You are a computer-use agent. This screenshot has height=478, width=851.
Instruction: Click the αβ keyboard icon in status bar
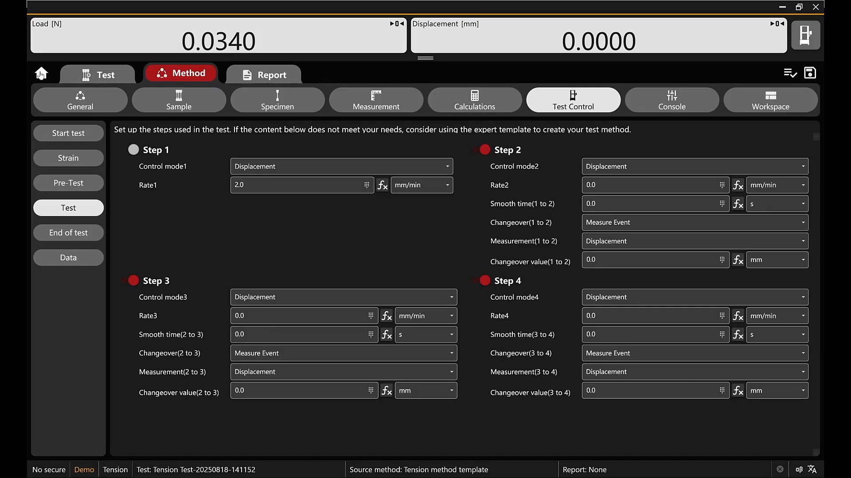799,470
